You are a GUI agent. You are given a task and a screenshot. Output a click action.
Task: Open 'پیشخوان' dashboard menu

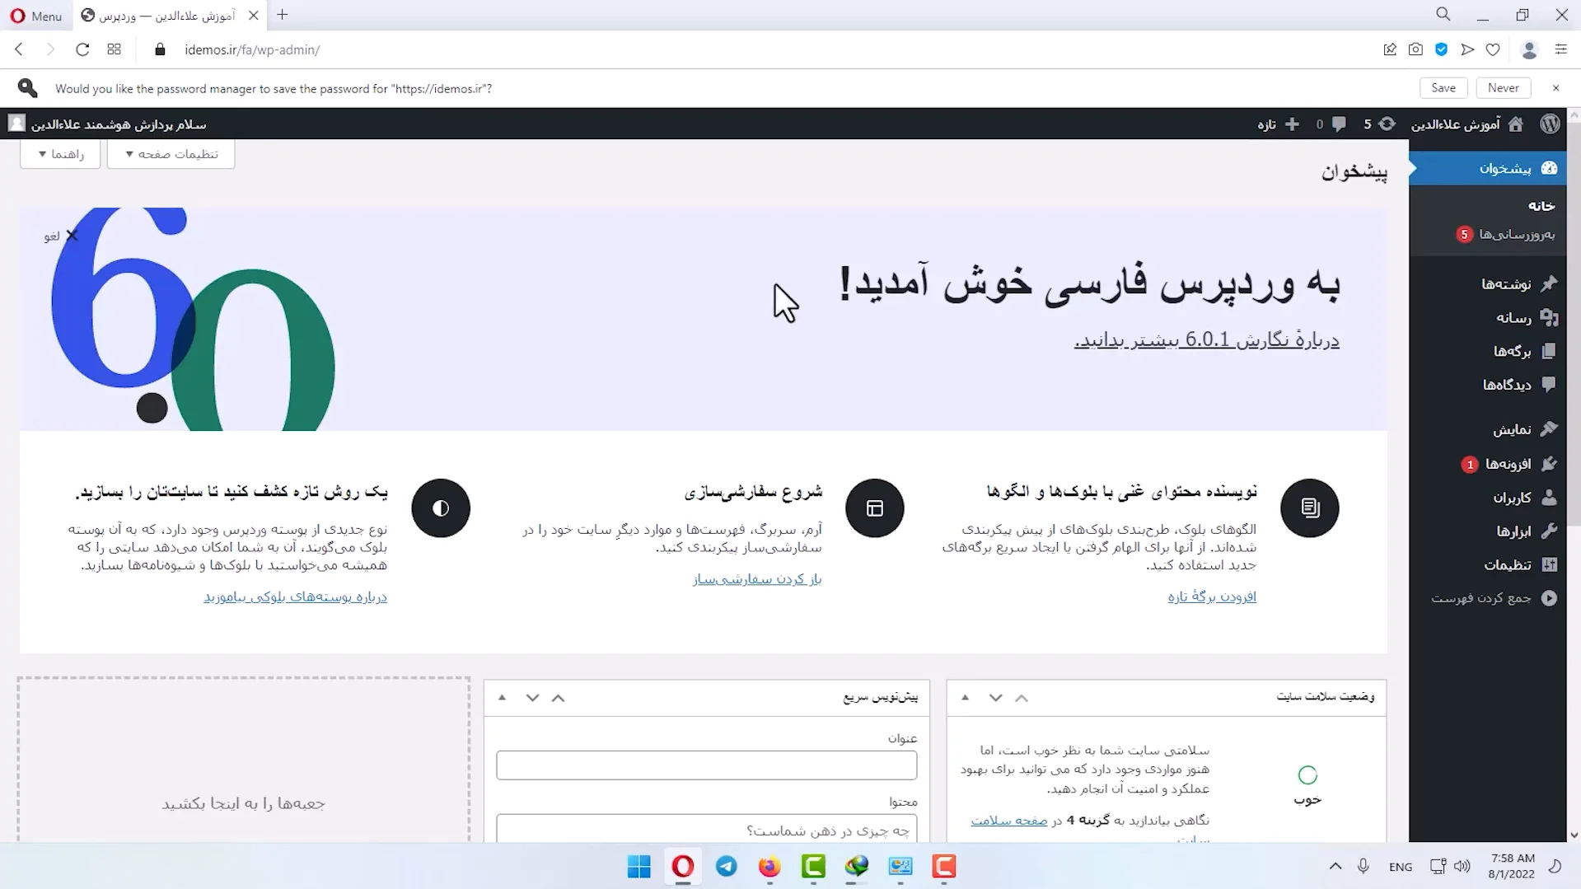coord(1488,168)
